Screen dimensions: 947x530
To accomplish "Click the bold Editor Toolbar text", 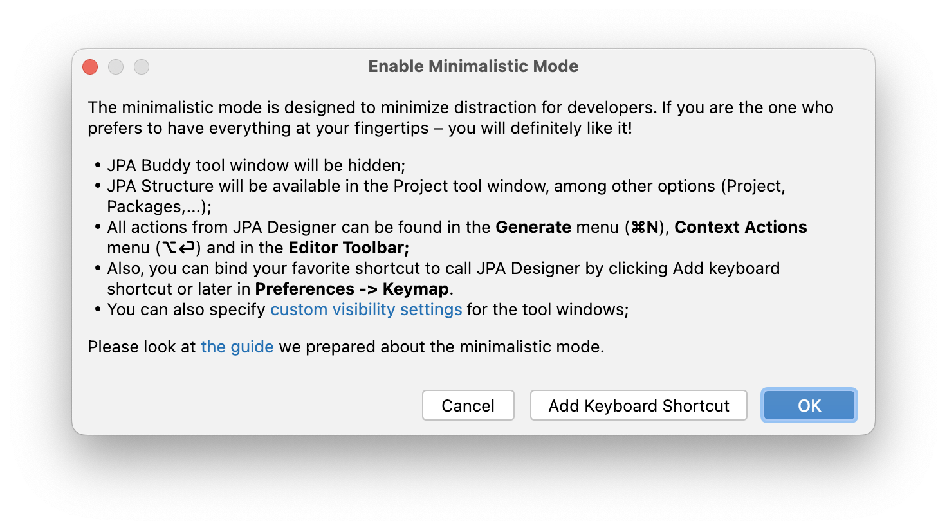I will point(349,248).
